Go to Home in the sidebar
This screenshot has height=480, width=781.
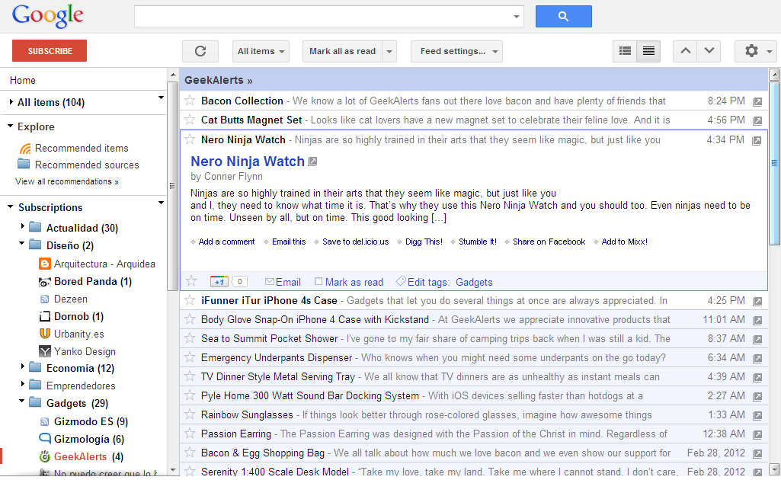point(22,79)
